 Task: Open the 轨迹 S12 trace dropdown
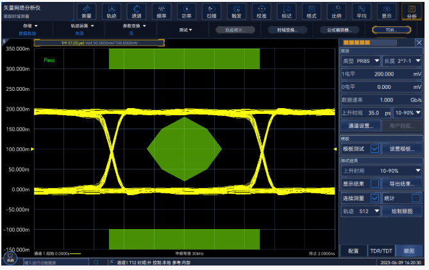point(360,211)
